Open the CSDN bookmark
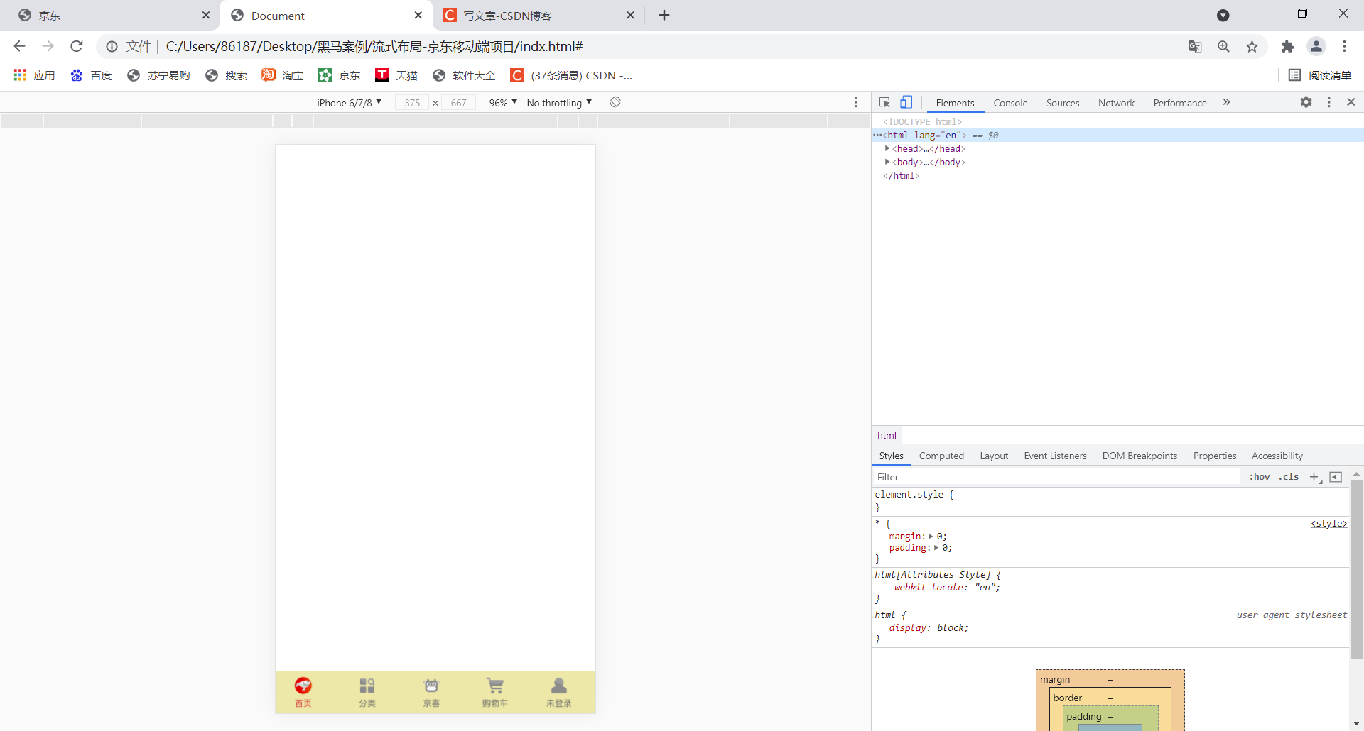This screenshot has width=1364, height=731. point(572,75)
